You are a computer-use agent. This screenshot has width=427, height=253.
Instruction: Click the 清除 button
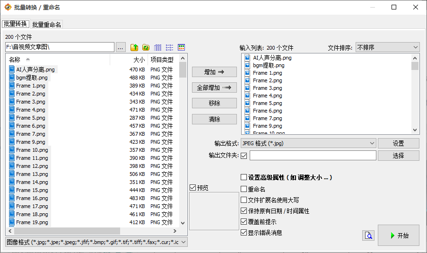214,119
